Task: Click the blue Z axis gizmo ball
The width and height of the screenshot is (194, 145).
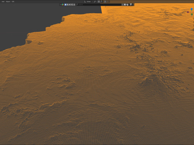Action: coord(192,9)
